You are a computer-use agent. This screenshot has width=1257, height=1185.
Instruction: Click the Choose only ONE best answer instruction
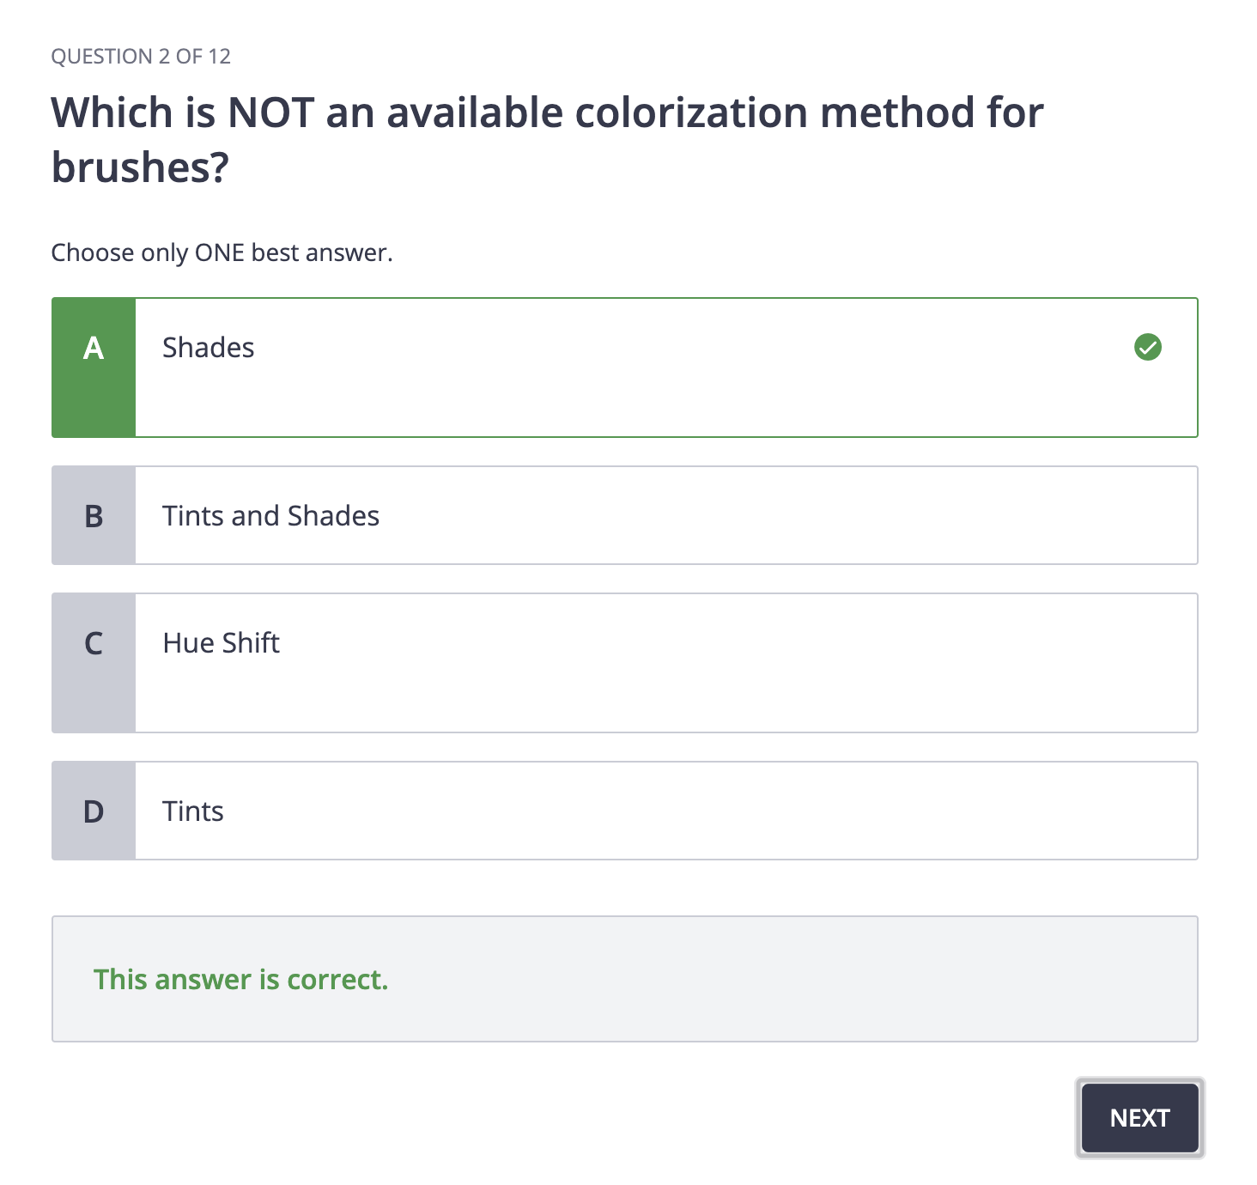tap(222, 252)
